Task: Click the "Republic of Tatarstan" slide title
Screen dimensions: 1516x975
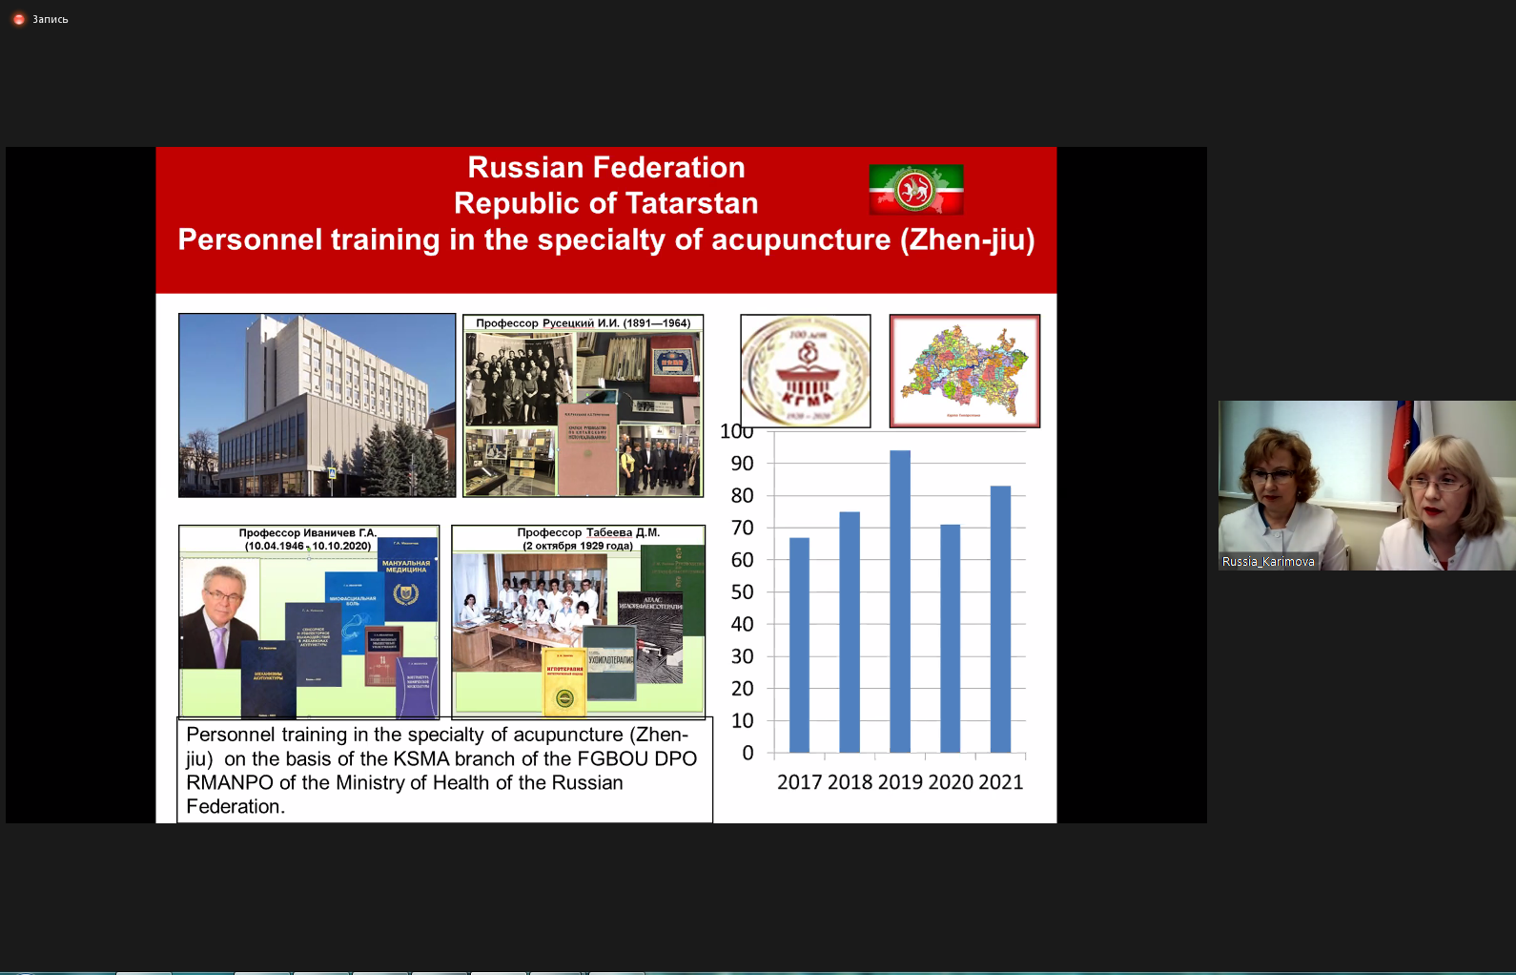Action: pyautogui.click(x=605, y=203)
